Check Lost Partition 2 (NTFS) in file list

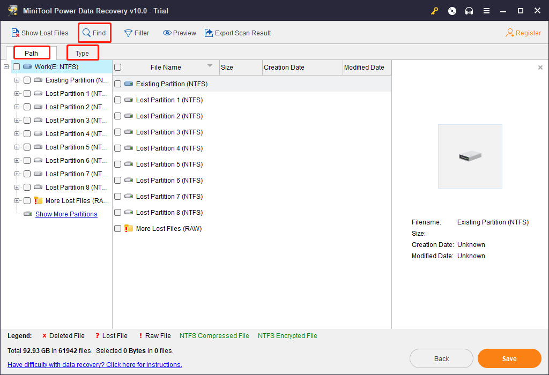(x=117, y=116)
